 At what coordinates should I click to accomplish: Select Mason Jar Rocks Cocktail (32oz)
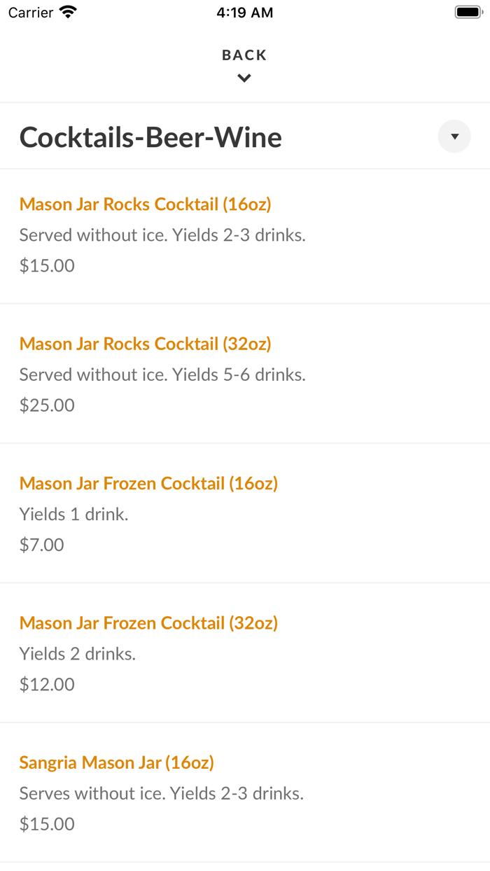click(x=146, y=344)
